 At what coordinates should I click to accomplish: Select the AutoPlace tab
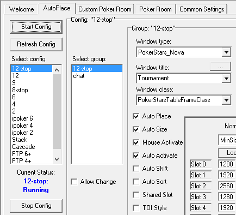pos(57,8)
